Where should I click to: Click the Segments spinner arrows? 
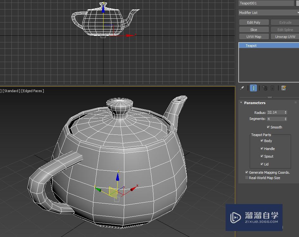tap(286, 119)
